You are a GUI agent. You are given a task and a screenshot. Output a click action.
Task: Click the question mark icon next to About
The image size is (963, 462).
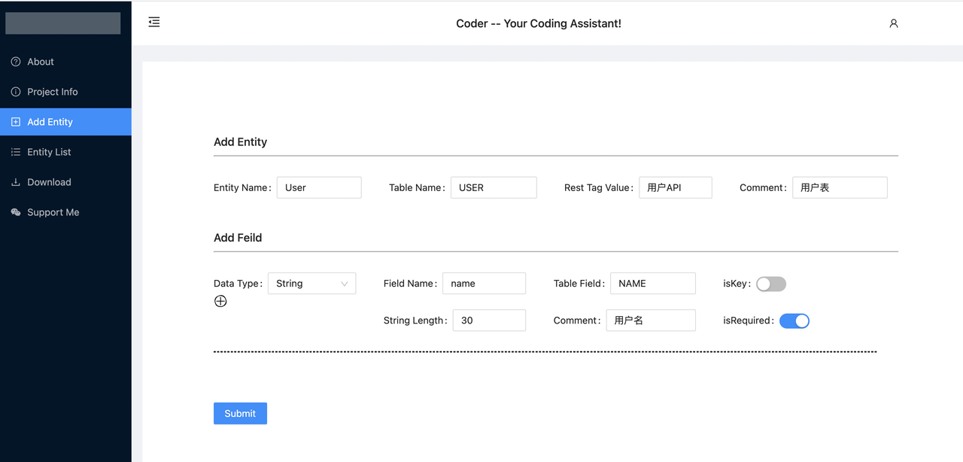tap(15, 61)
